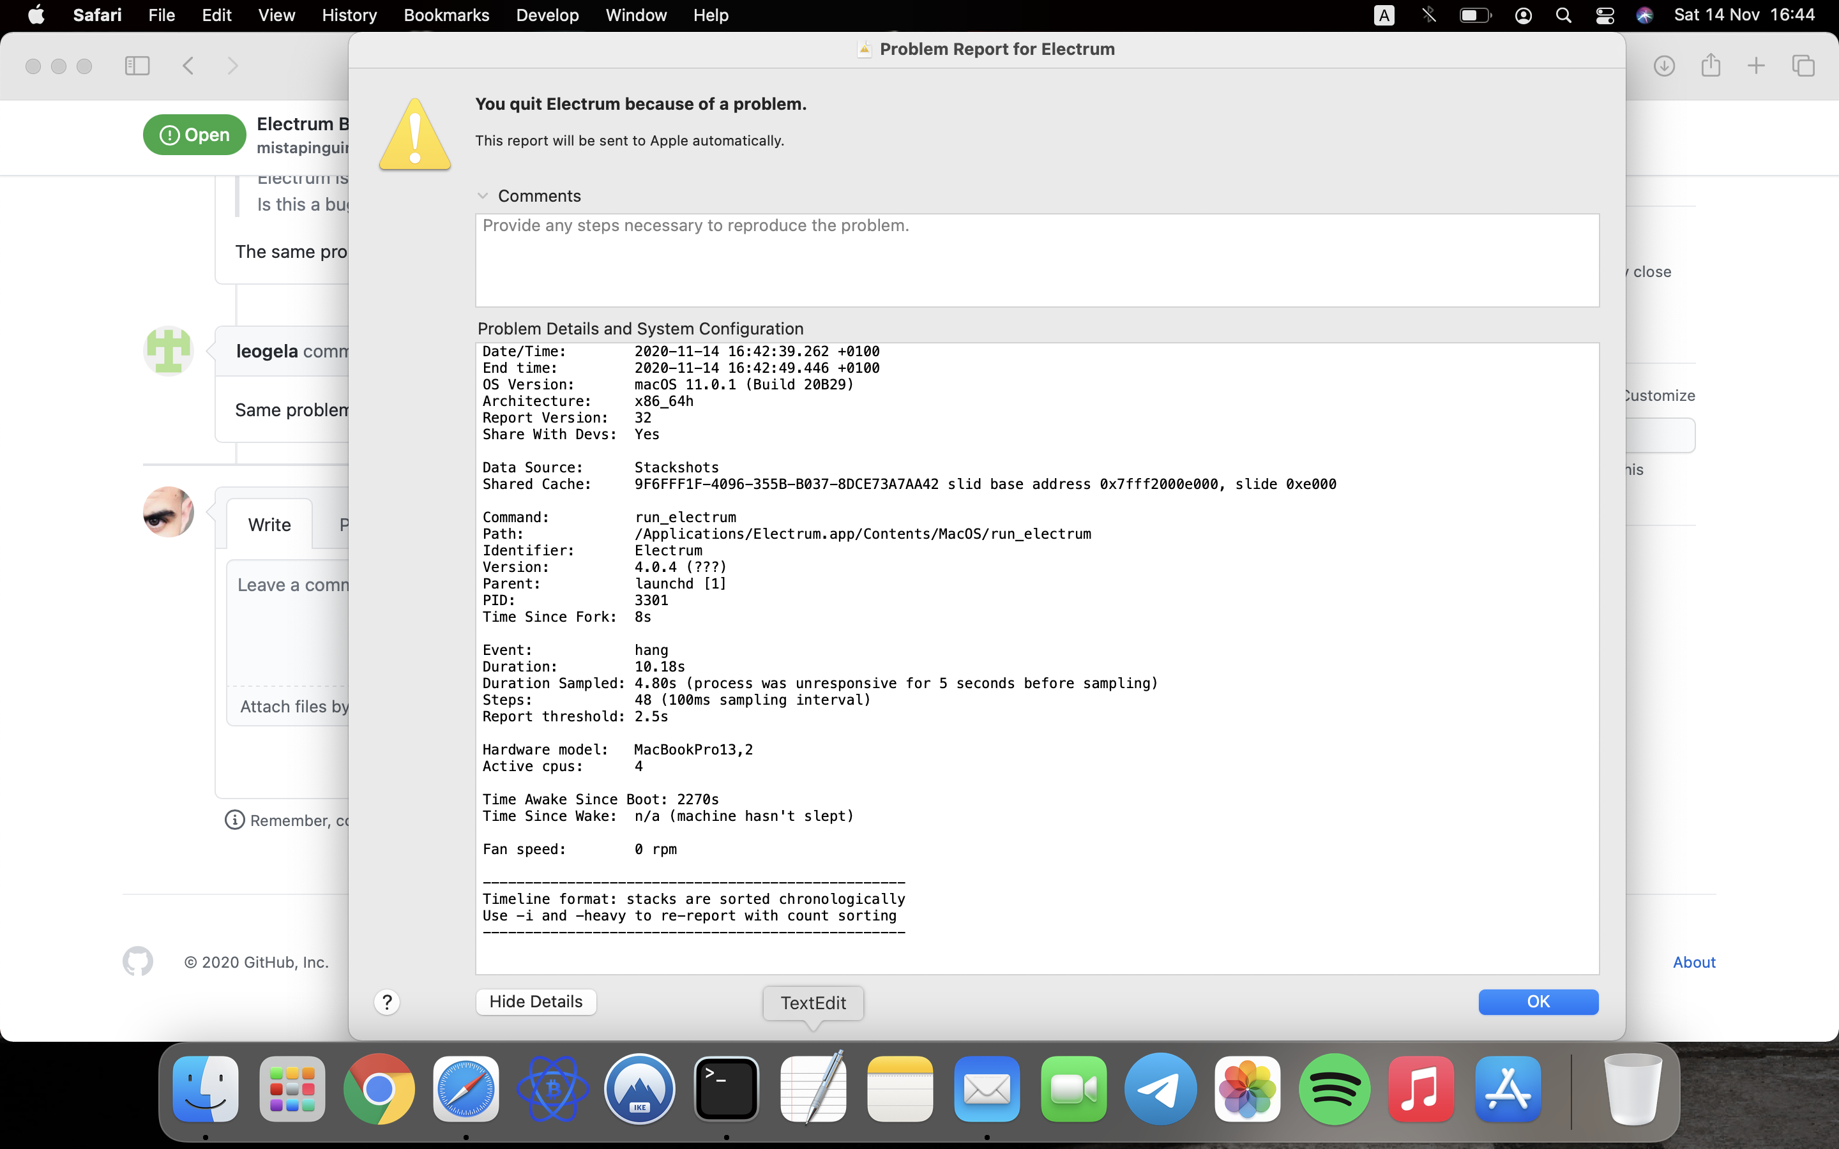Open Photos from the Dock
The height and width of the screenshot is (1149, 1839).
tap(1248, 1088)
